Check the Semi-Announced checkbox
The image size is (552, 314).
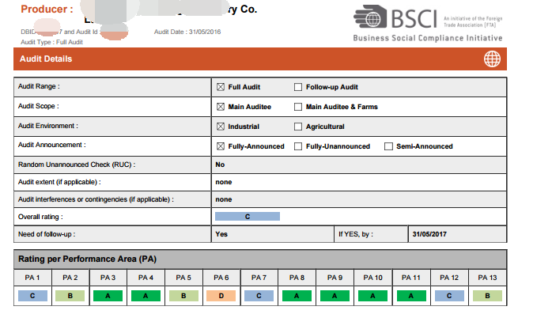(388, 146)
